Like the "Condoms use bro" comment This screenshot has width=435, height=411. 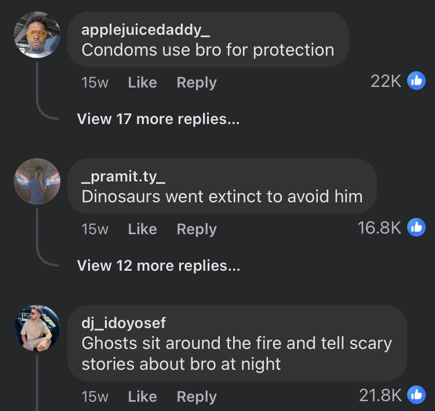coord(142,83)
